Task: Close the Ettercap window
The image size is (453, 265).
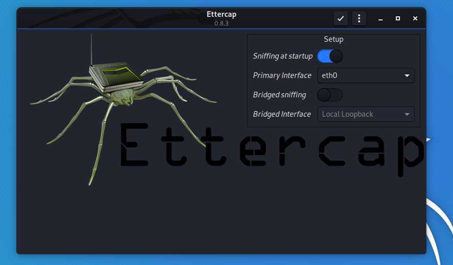Action: coord(415,18)
